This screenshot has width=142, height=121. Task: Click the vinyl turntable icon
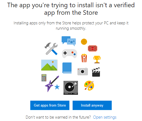click(71, 88)
